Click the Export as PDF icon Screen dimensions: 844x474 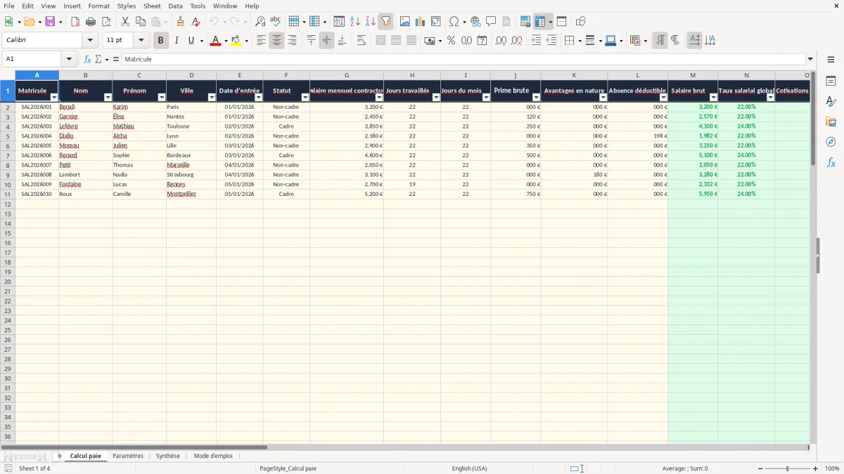(75, 22)
